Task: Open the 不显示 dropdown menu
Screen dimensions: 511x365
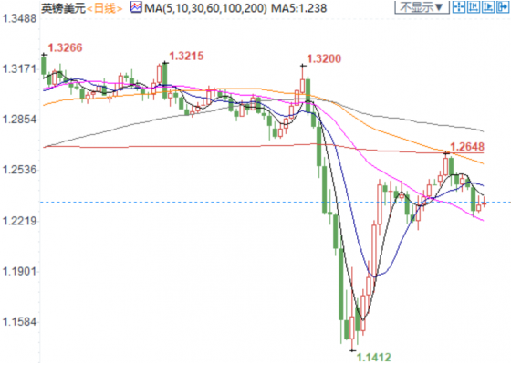Action: point(422,7)
